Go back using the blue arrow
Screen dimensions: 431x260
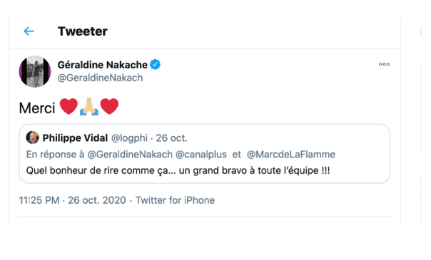click(x=29, y=31)
